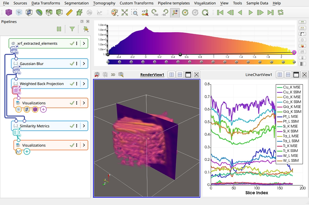Rotate the view +90 degrees

(x=155, y=12)
